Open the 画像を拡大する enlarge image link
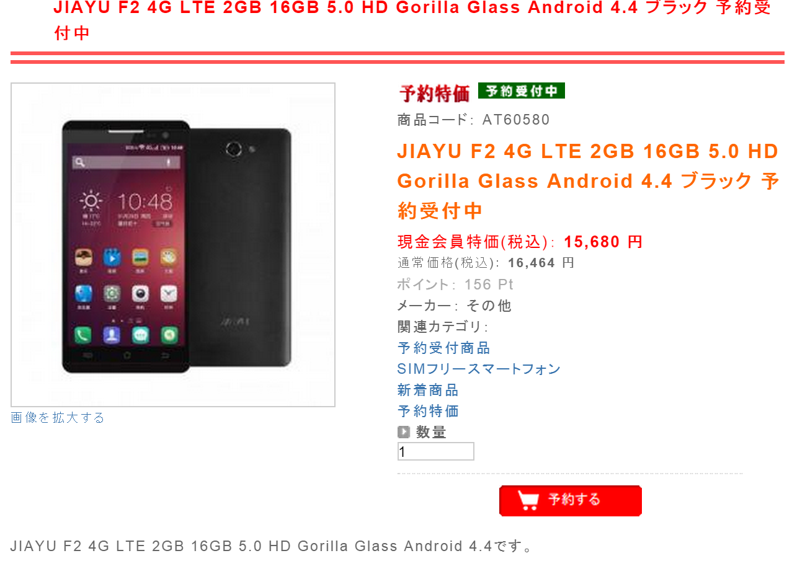The image size is (792, 561). 58,418
